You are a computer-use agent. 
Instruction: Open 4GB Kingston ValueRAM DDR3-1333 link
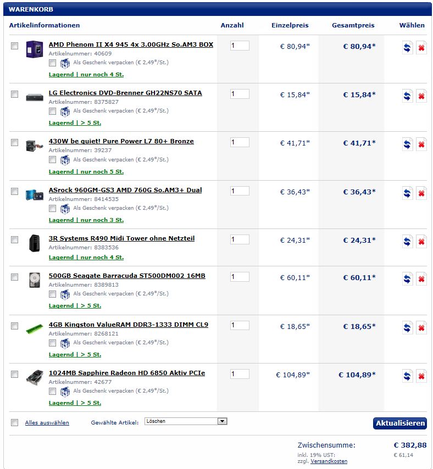click(129, 325)
